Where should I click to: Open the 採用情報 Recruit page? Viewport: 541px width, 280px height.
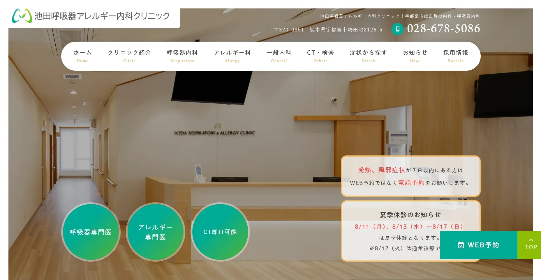(455, 56)
